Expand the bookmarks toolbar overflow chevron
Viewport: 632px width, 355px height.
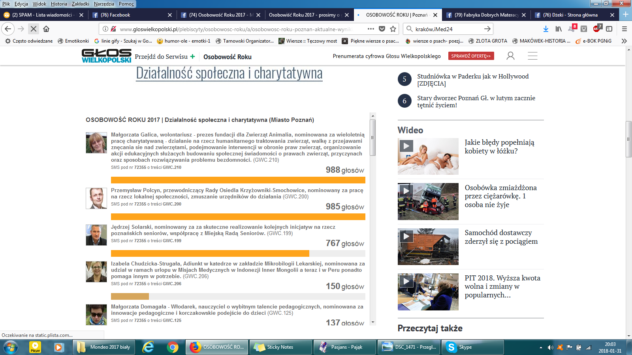(624, 41)
